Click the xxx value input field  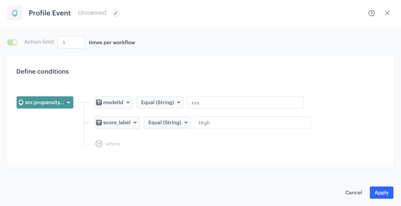pyautogui.click(x=245, y=102)
